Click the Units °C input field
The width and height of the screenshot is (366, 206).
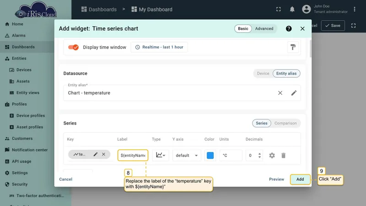click(x=231, y=155)
